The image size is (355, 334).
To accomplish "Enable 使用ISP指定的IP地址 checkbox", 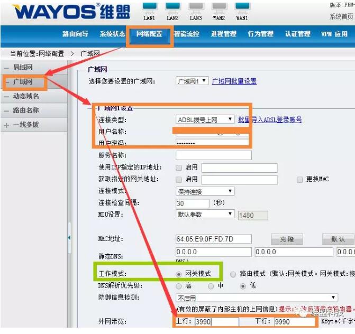I will pyautogui.click(x=179, y=168).
